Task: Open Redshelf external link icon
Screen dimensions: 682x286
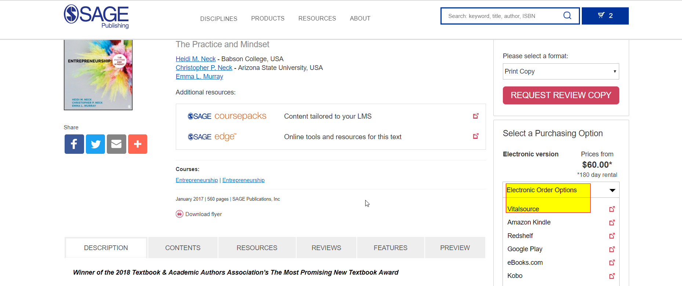Action: (x=612, y=236)
